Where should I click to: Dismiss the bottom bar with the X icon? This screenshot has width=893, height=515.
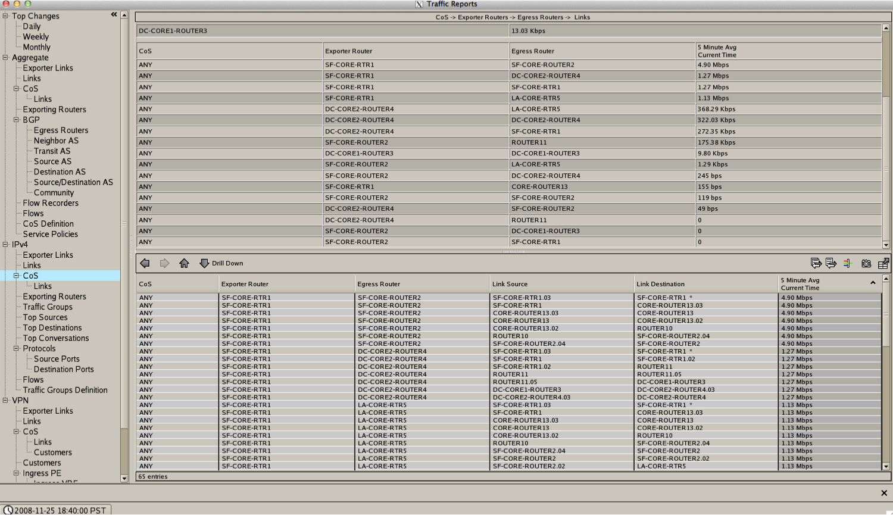(884, 493)
